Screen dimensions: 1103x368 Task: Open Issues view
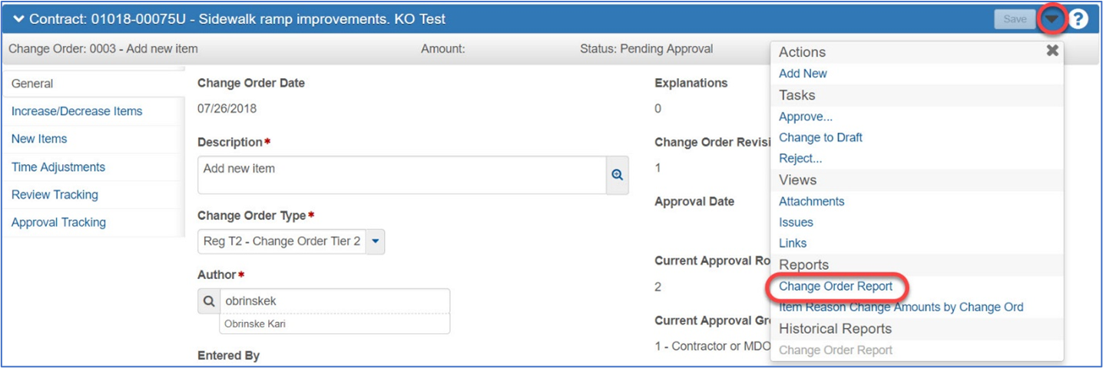point(796,222)
